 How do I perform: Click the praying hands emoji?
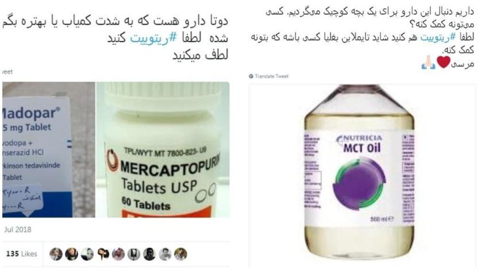point(429,63)
